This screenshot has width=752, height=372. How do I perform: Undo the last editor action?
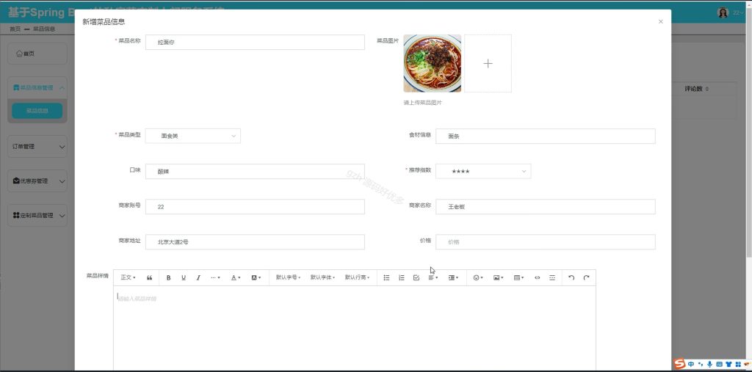click(x=571, y=277)
